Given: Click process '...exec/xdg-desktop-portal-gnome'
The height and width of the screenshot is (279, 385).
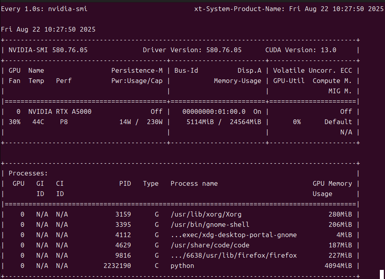Looking at the screenshot, I should 234,235.
